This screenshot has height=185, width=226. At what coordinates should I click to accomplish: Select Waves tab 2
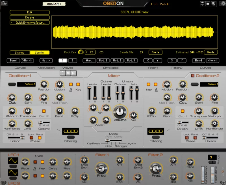click(x=72, y=61)
